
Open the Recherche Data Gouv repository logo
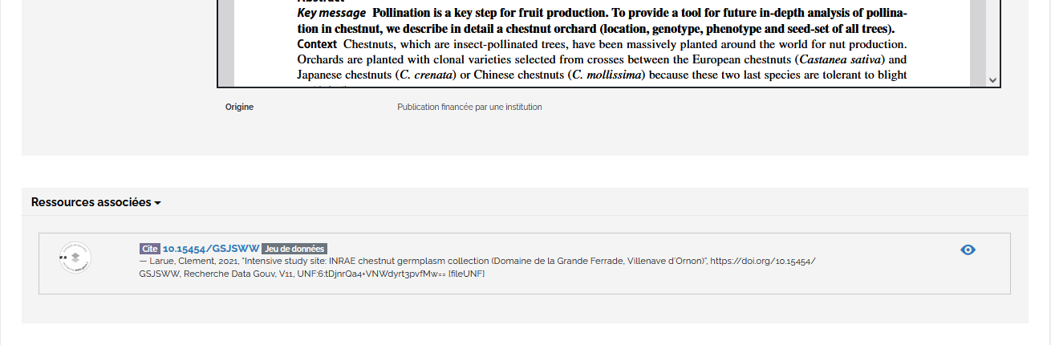tap(75, 258)
